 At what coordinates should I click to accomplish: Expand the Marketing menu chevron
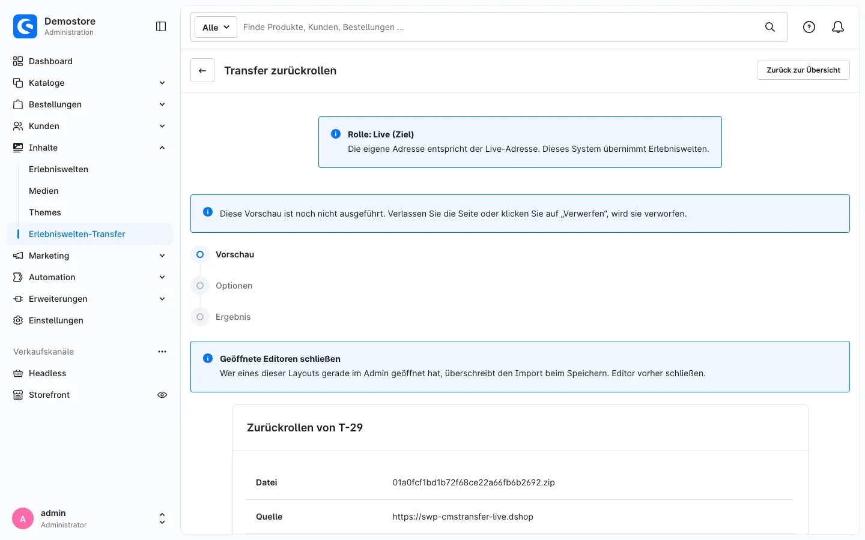162,256
